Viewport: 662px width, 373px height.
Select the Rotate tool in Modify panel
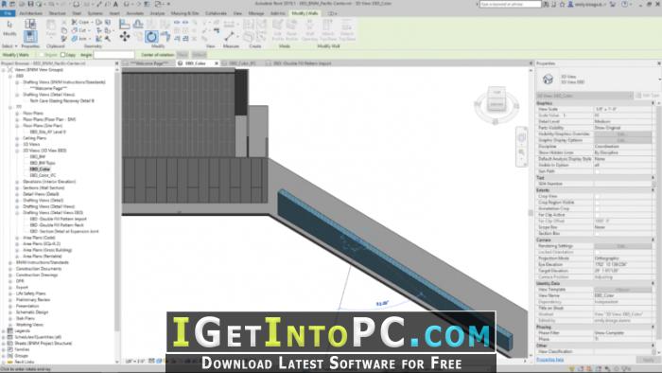tap(151, 37)
